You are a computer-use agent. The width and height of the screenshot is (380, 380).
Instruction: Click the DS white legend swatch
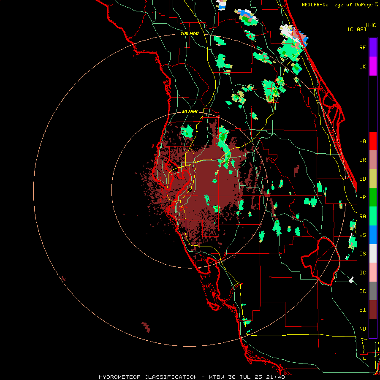click(373, 253)
